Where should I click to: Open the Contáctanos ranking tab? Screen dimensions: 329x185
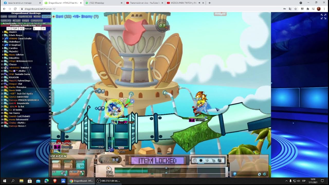pyautogui.click(x=36, y=21)
